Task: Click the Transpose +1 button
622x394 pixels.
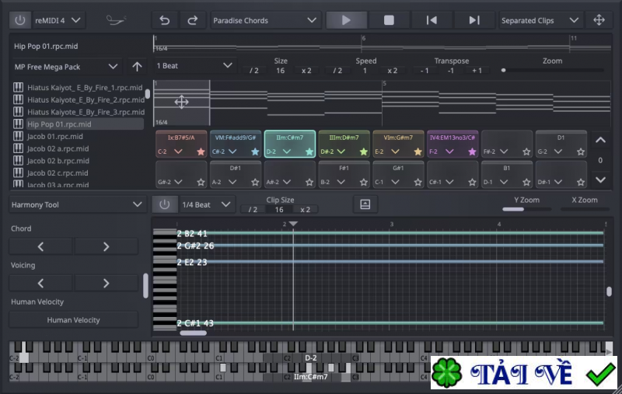Action: pos(477,71)
